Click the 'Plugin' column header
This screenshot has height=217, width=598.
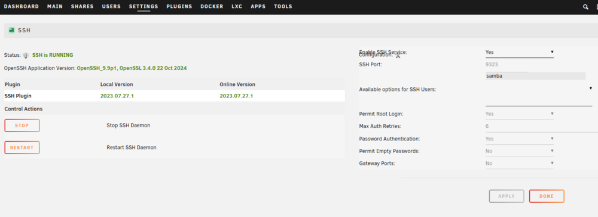12,84
